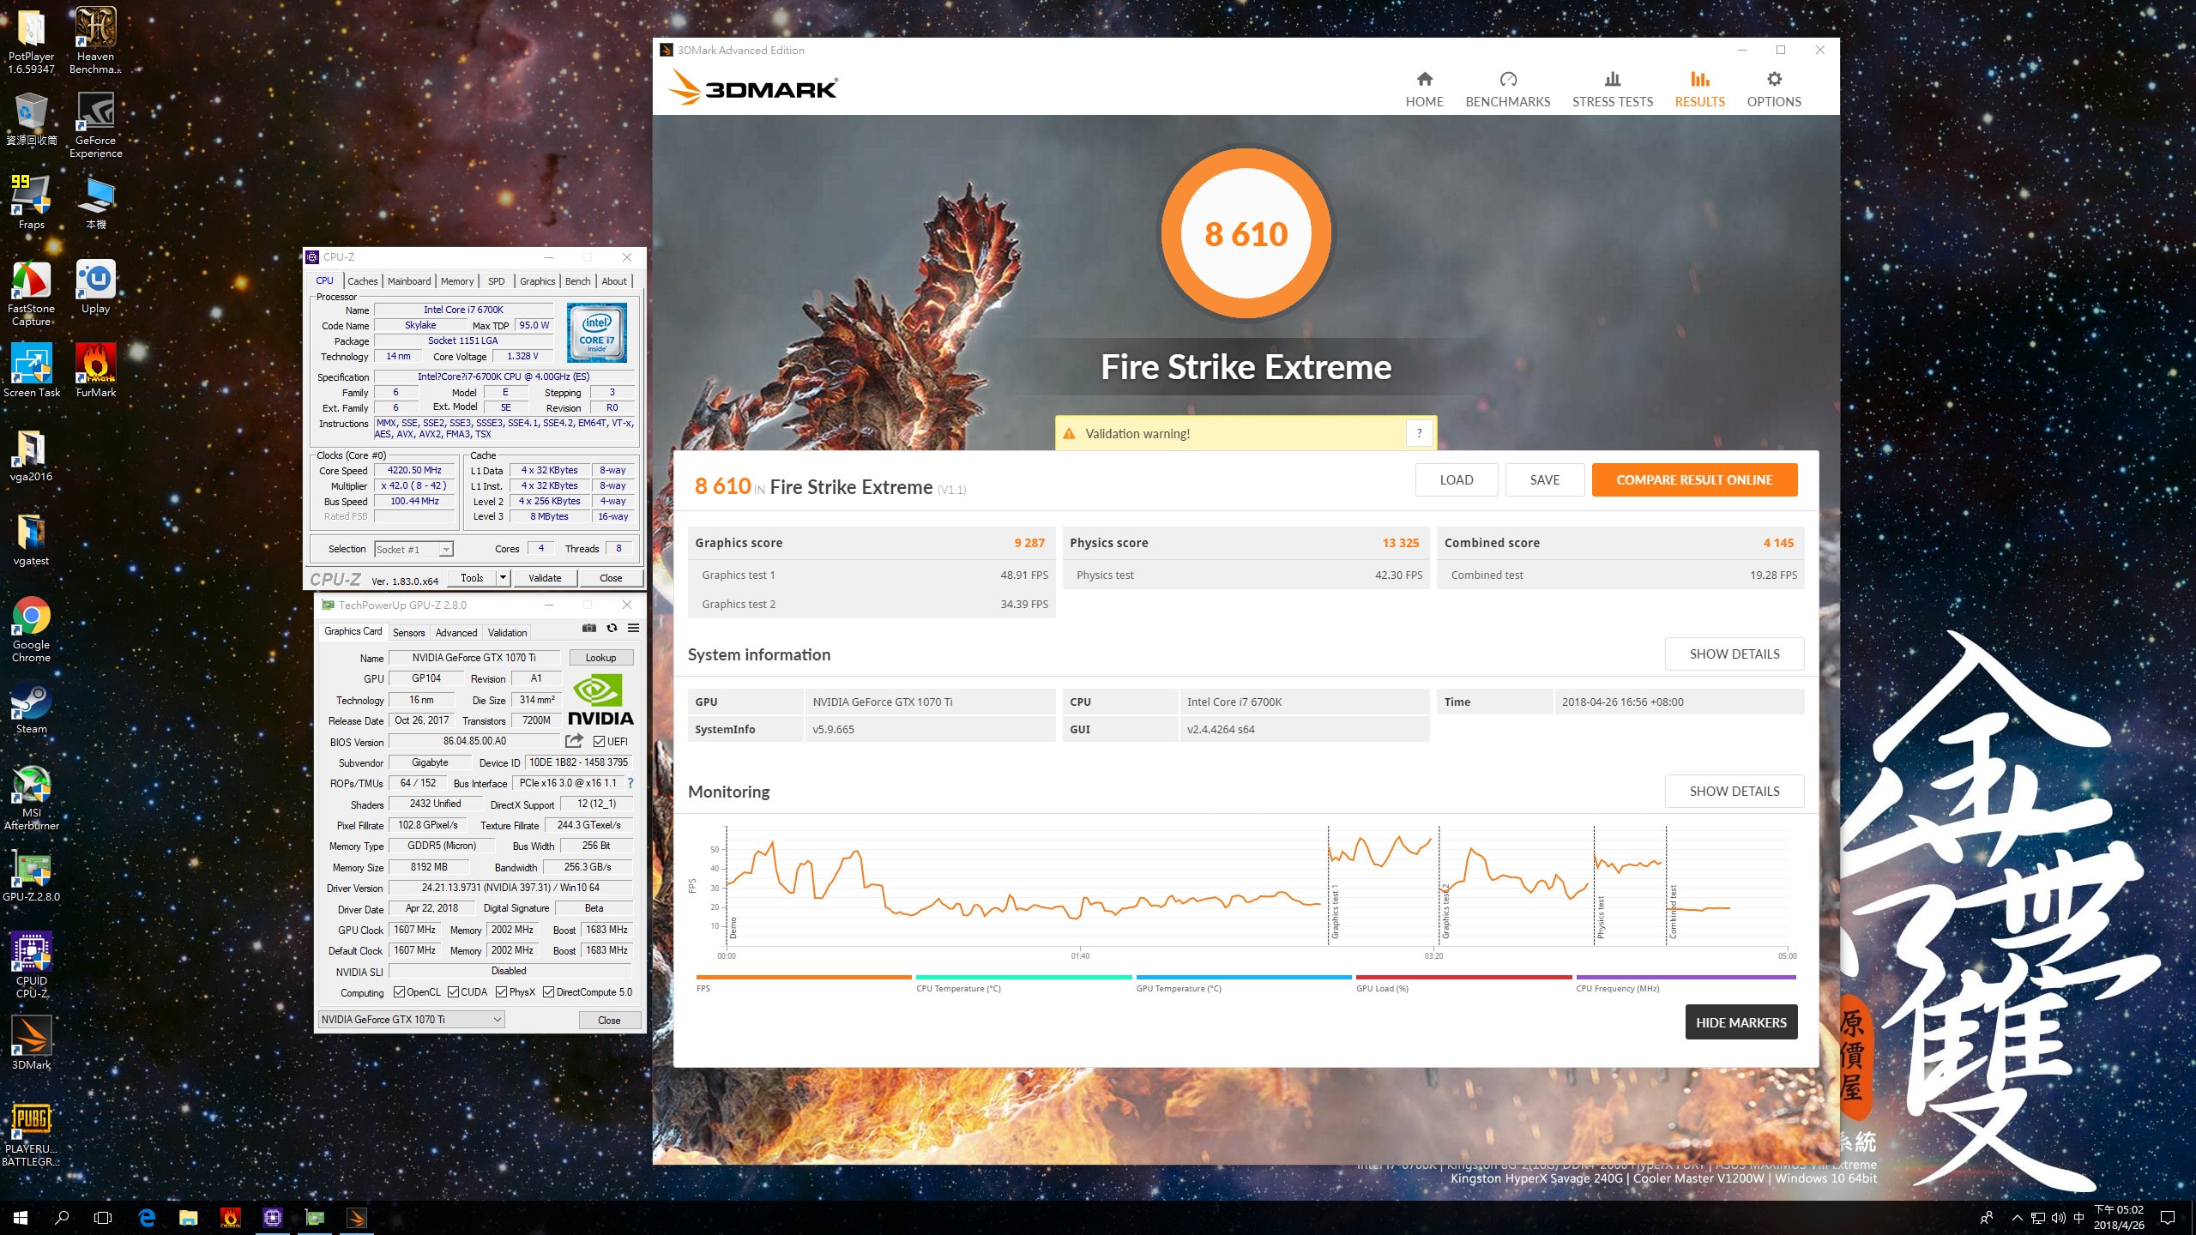Image resolution: width=2196 pixels, height=1235 pixels.
Task: Open 3DMark Stress Tests section
Action: tap(1612, 89)
